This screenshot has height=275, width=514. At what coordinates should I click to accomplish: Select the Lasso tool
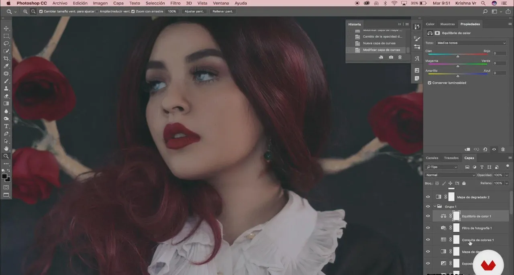(x=6, y=43)
